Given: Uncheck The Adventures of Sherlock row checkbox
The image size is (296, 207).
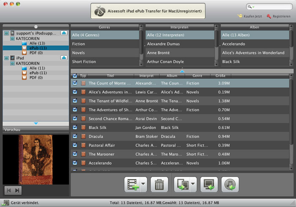Looking at the screenshot, I should point(75,109).
